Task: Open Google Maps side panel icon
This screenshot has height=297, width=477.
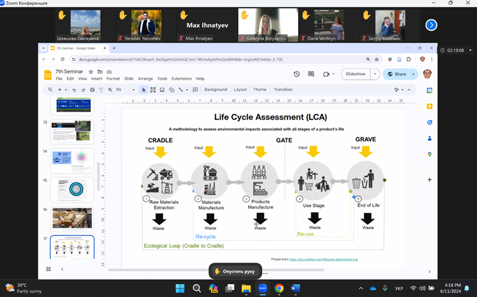Action: click(429, 154)
